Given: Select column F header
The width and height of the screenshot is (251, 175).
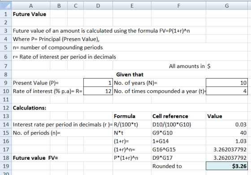Looking at the screenshot, I should click(x=178, y=6).
